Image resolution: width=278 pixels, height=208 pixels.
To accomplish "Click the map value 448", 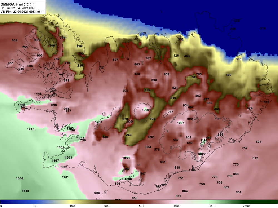I will (x=105, y=137).
